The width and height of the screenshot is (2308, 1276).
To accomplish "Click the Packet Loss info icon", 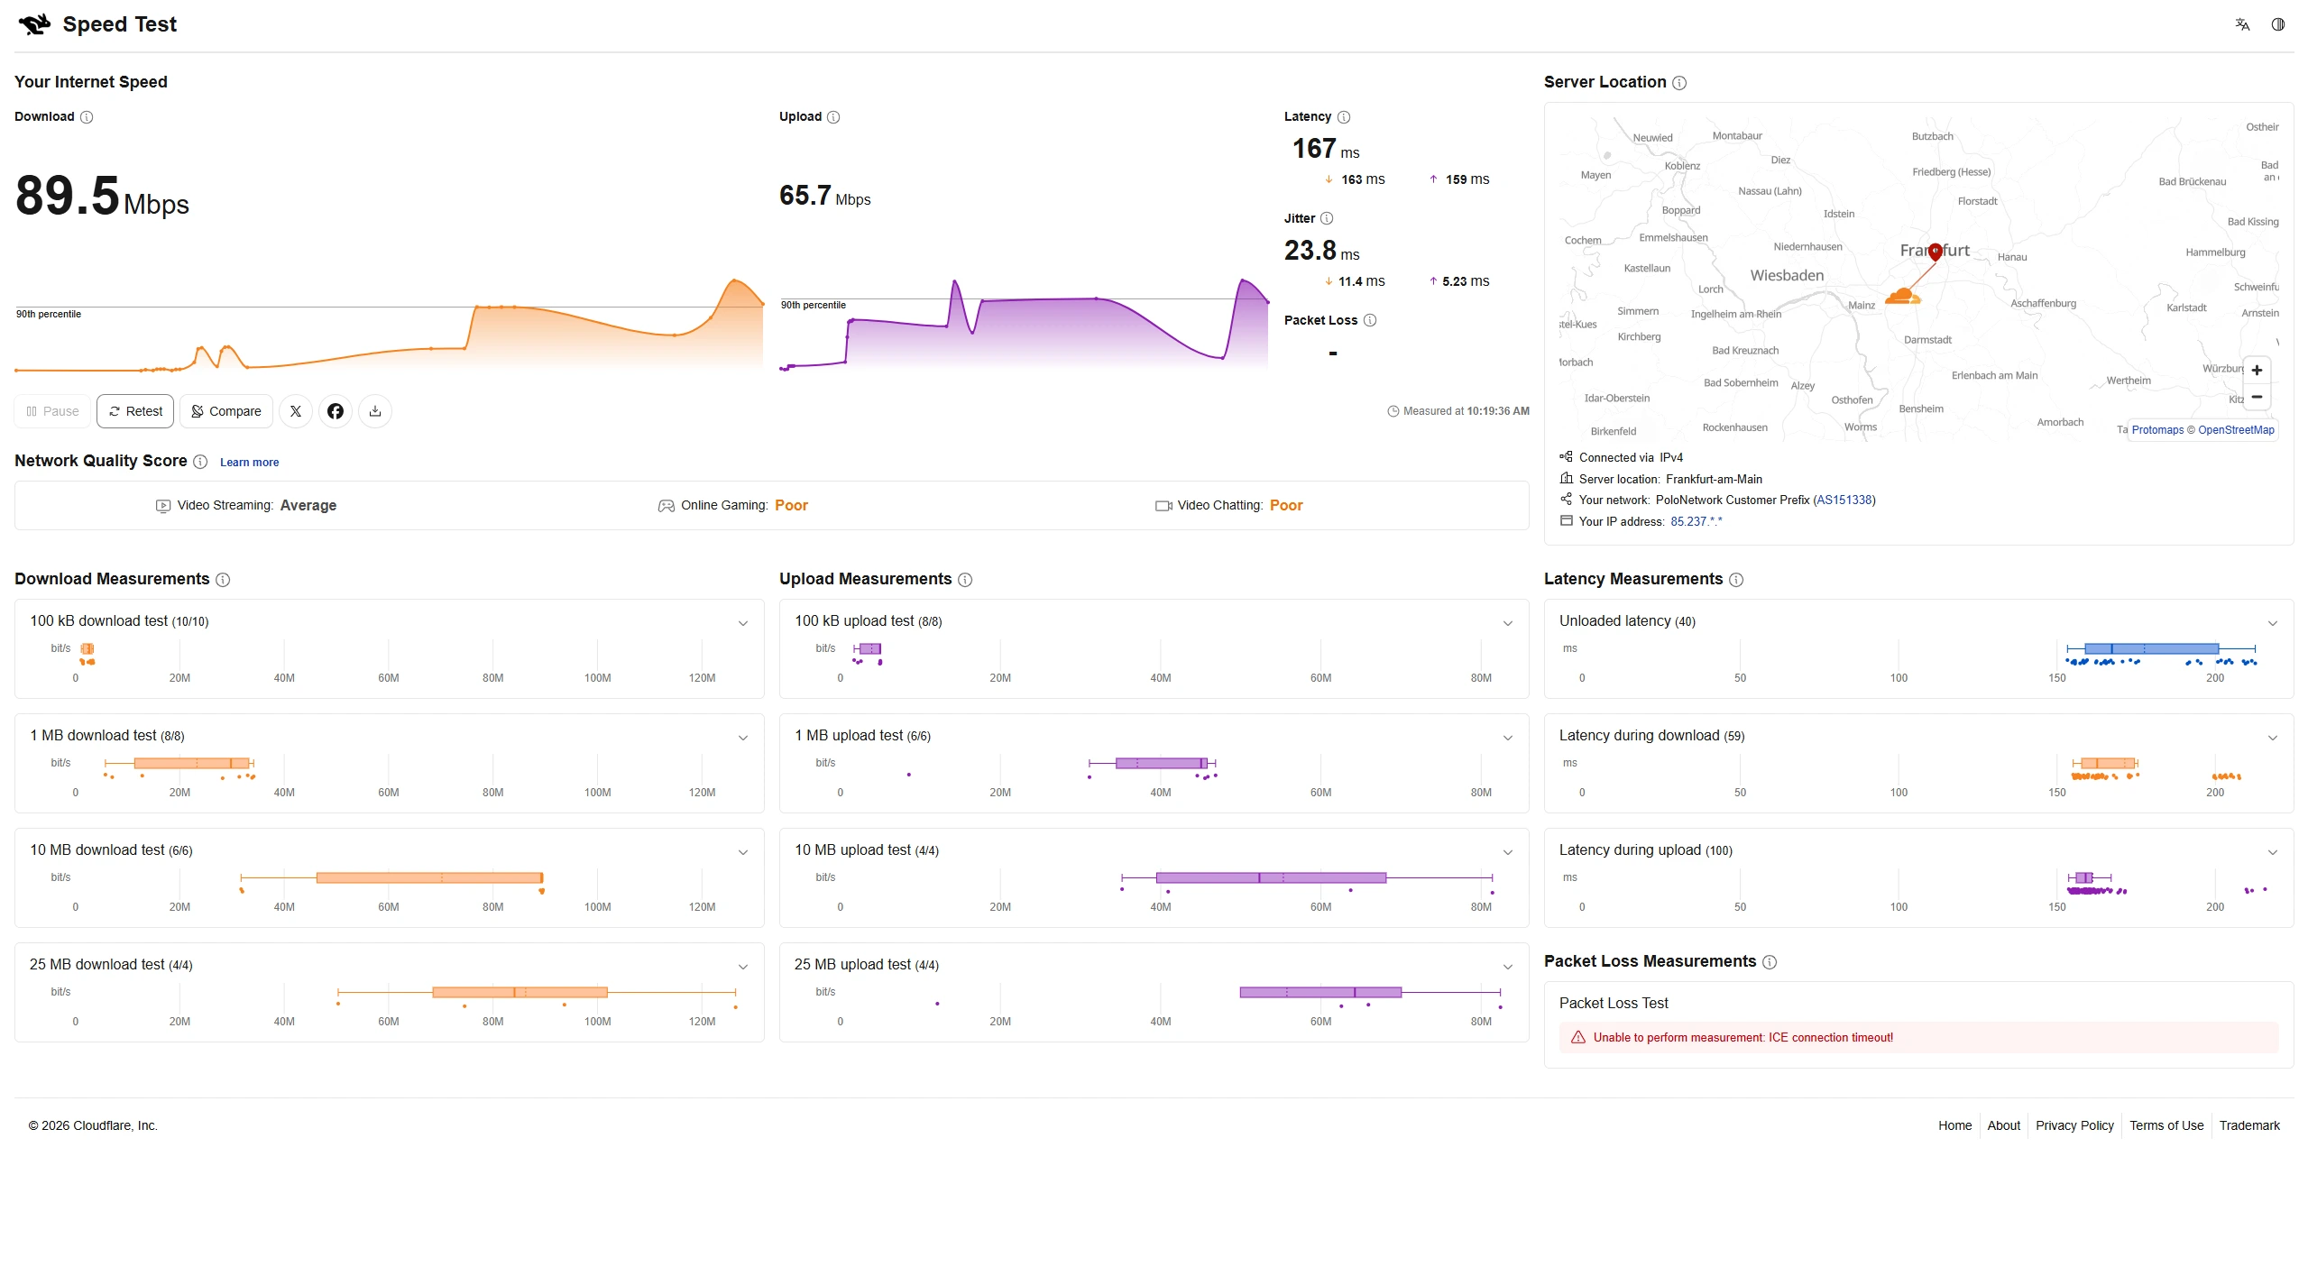I will [1370, 321].
